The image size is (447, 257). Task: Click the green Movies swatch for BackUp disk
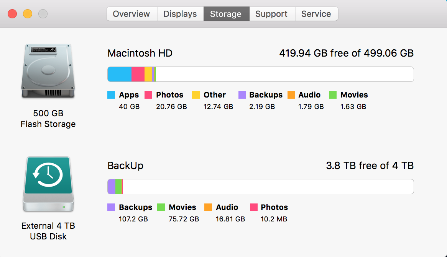pos(161,207)
